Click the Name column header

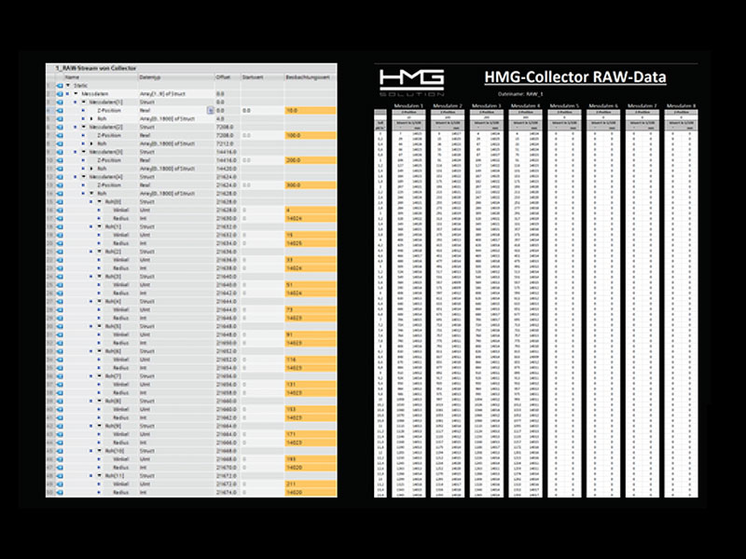point(101,77)
